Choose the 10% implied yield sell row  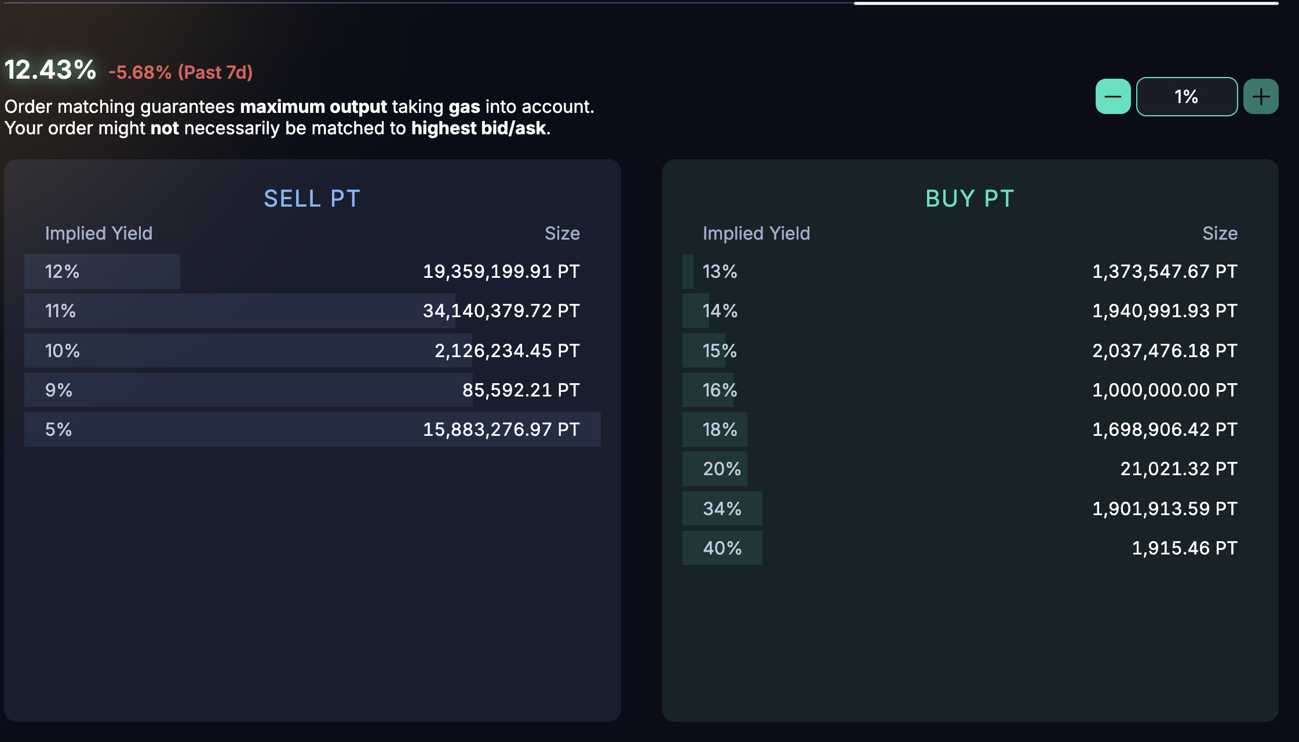[x=312, y=351]
